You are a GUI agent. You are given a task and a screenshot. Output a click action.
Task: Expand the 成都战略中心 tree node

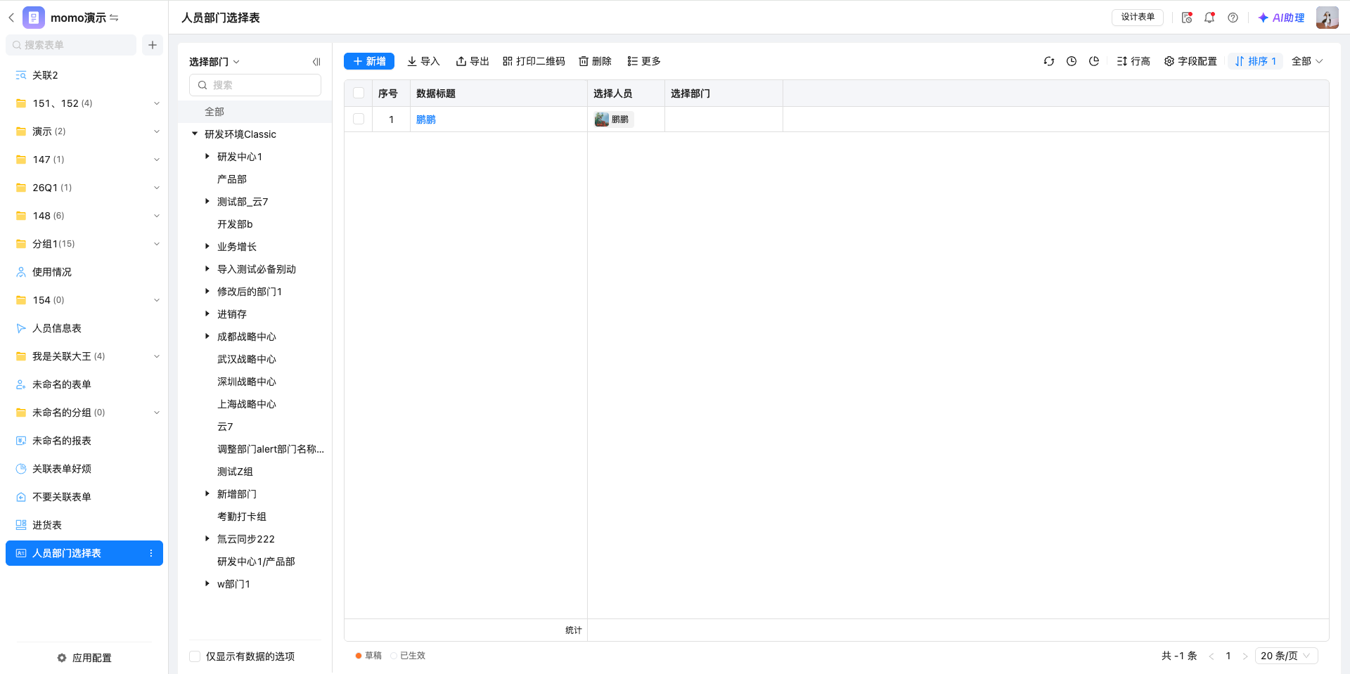[207, 336]
